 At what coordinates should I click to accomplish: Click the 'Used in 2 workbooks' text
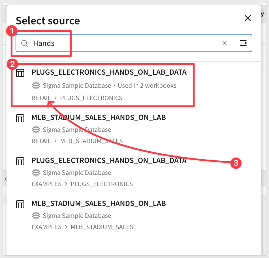tap(147, 85)
